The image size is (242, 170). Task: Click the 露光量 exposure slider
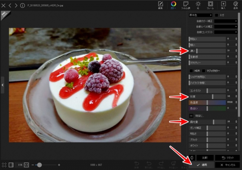[207, 122]
